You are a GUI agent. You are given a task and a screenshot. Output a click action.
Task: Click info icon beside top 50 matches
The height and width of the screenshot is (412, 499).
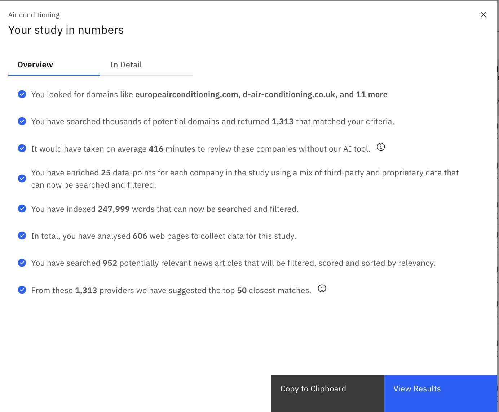coord(322,288)
